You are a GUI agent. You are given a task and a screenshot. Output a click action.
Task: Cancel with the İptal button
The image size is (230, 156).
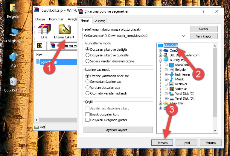coord(186,143)
